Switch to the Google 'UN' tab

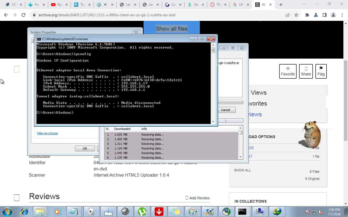[x=241, y=5]
